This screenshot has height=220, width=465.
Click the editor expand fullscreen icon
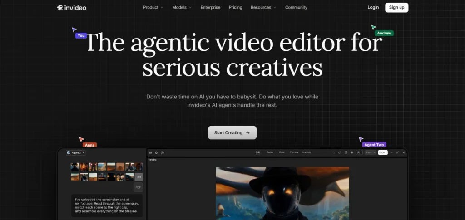[x=397, y=152]
